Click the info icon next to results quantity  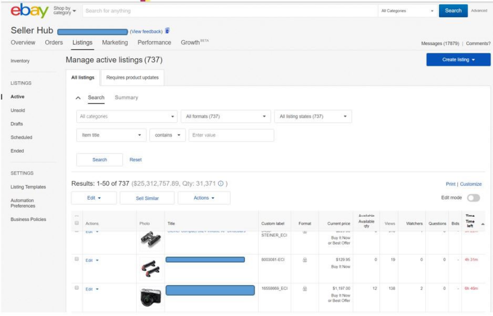(221, 184)
